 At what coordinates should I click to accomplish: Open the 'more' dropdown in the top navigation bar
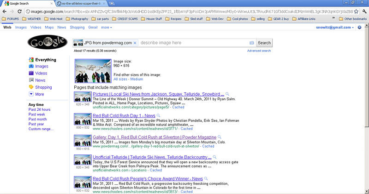coord(107,28)
